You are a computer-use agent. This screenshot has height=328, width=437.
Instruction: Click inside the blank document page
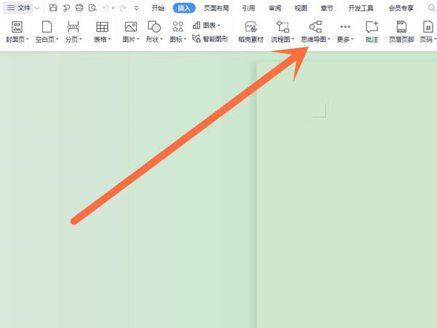coord(347,195)
